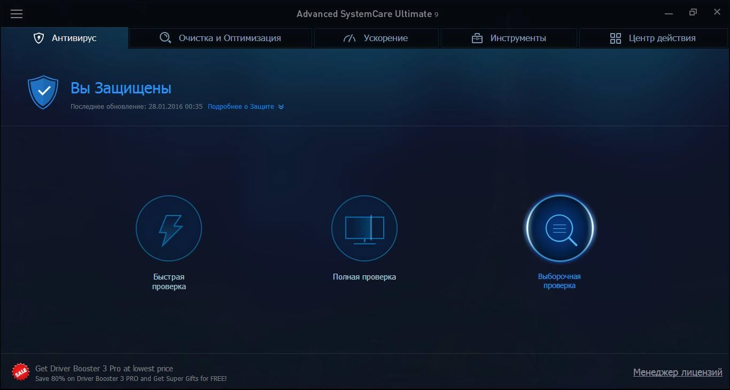The width and height of the screenshot is (730, 390).
Task: Open Get Driver Booster 3 Pro offer
Action: [104, 369]
